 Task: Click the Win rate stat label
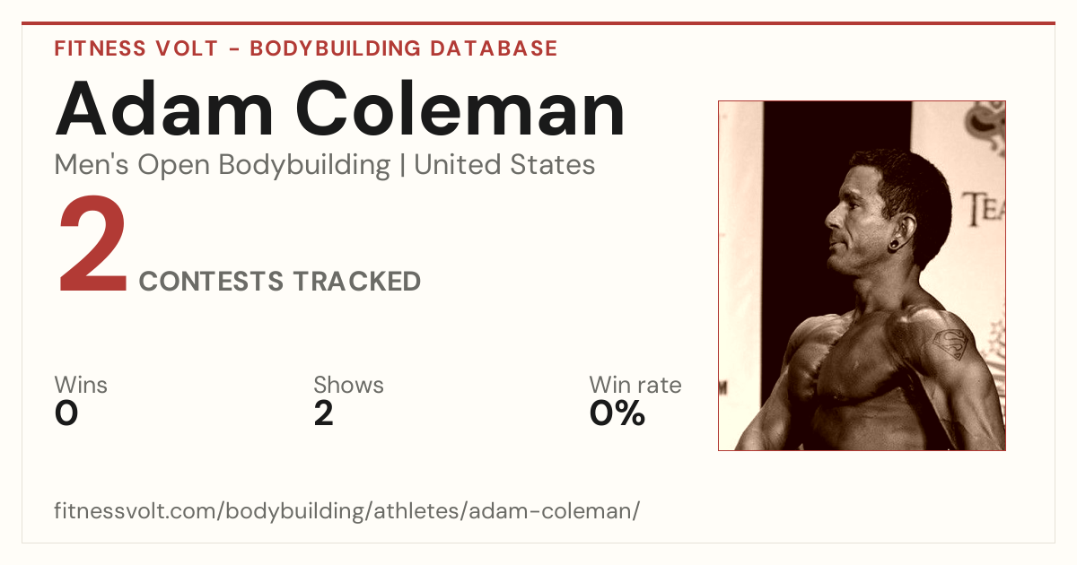[x=635, y=385]
